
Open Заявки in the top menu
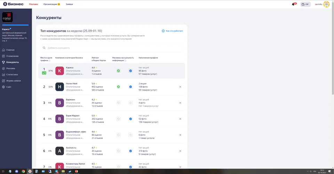coord(69,4)
